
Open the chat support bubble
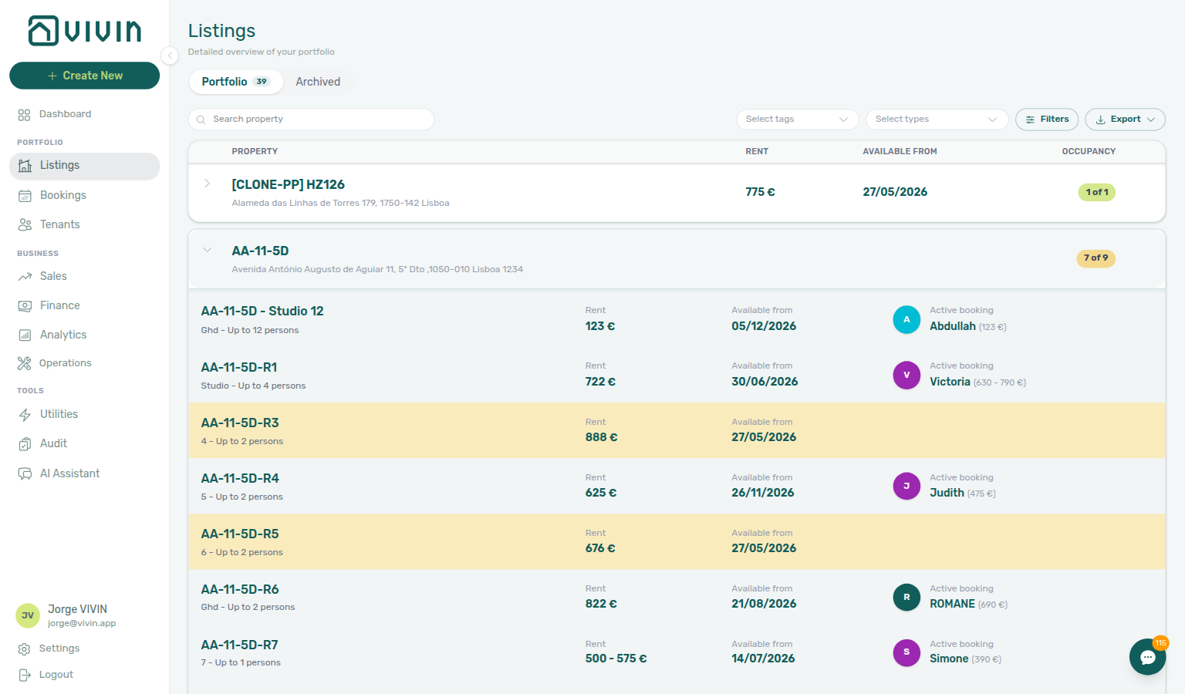tap(1147, 657)
